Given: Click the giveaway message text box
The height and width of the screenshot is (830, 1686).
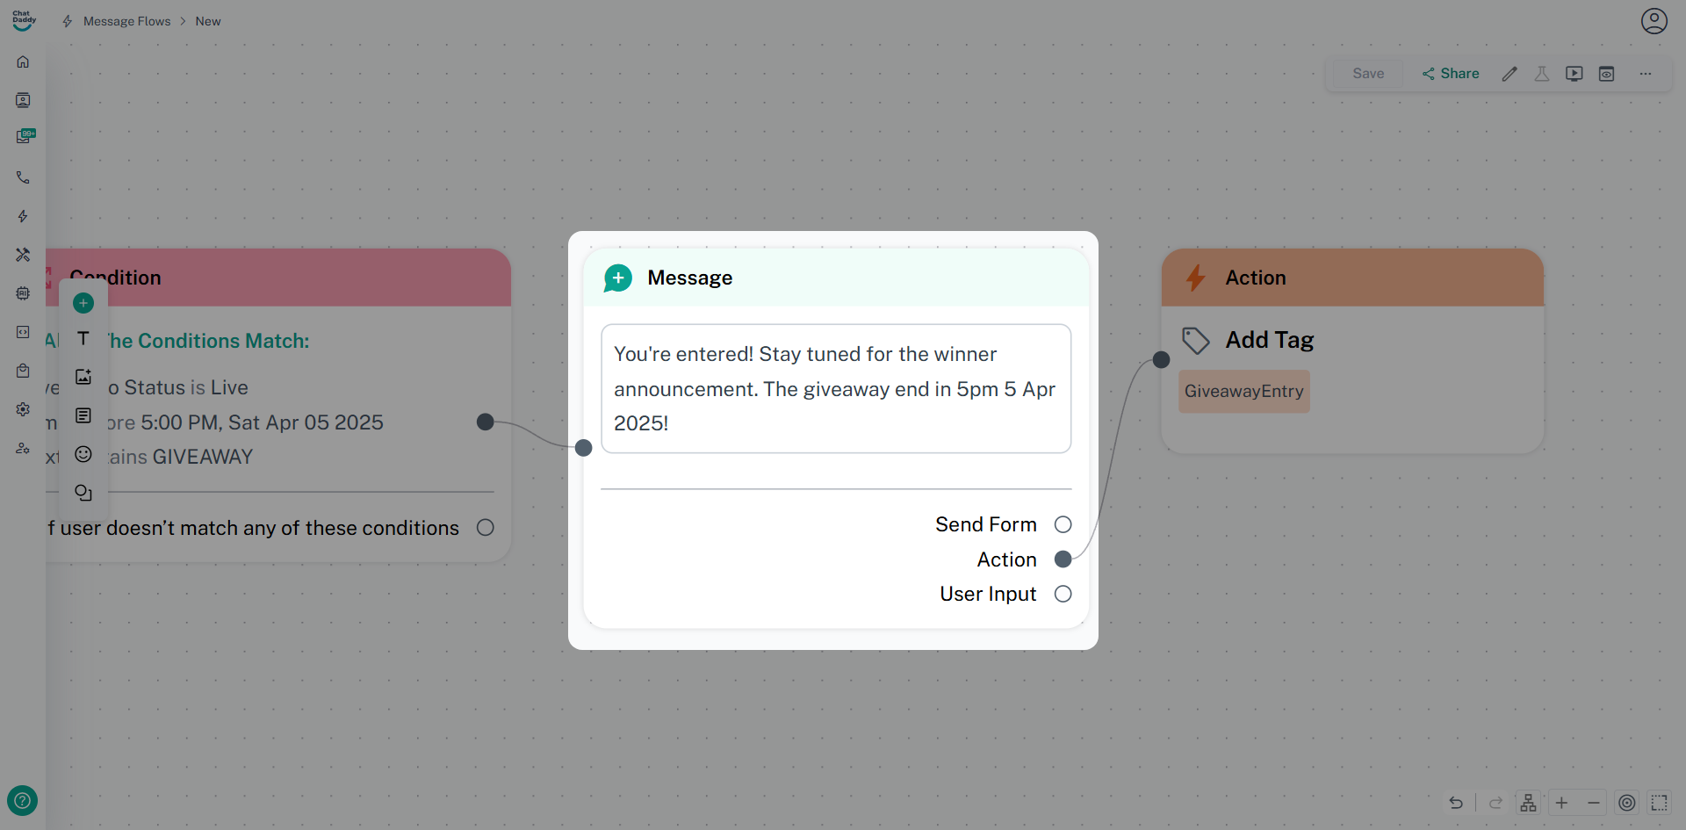Looking at the screenshot, I should coord(836,388).
